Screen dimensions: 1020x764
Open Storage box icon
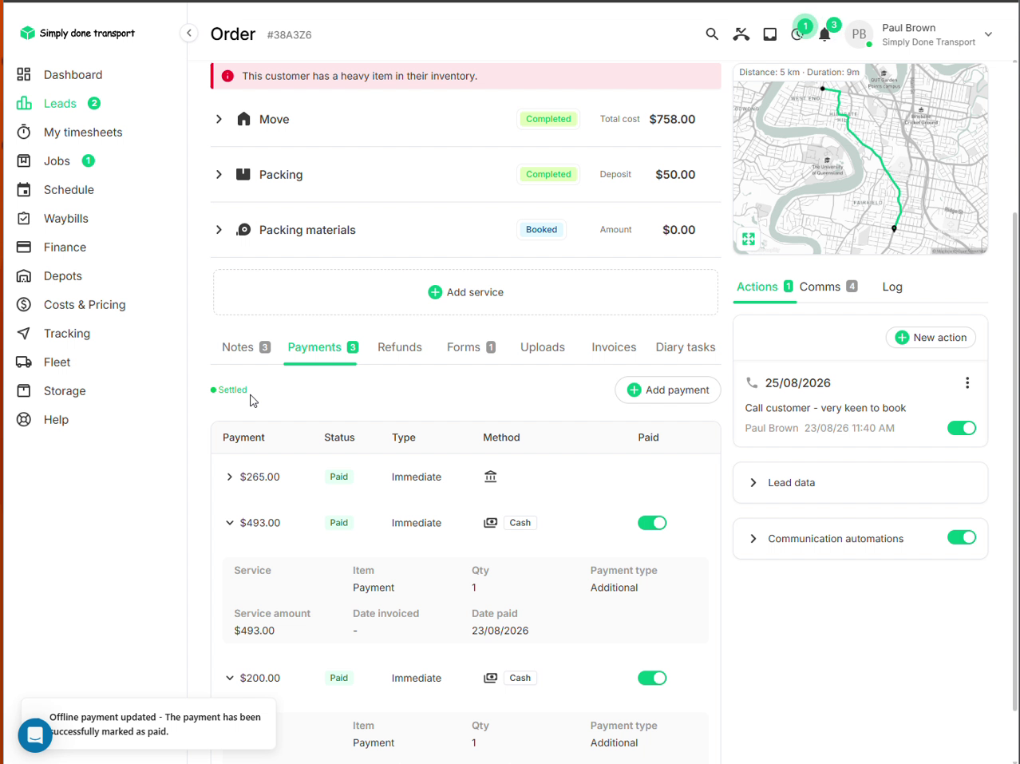click(24, 390)
